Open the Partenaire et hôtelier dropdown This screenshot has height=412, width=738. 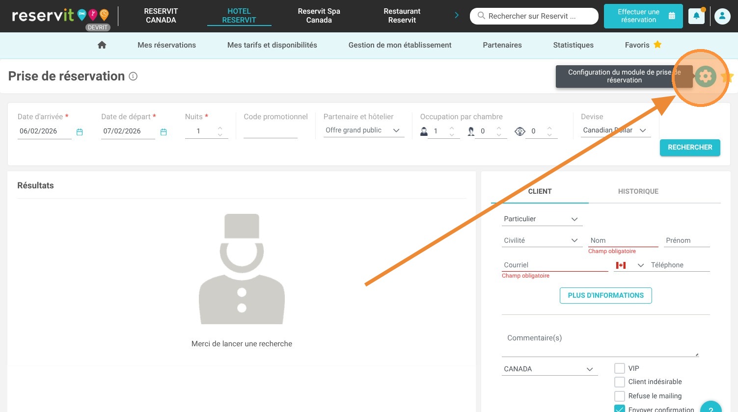(364, 130)
